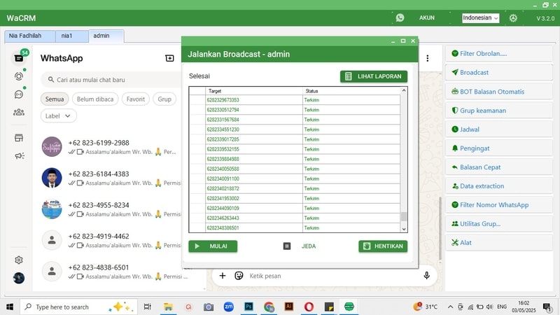
Task: Expand the Indonesian language dropdown
Action: coord(480,18)
